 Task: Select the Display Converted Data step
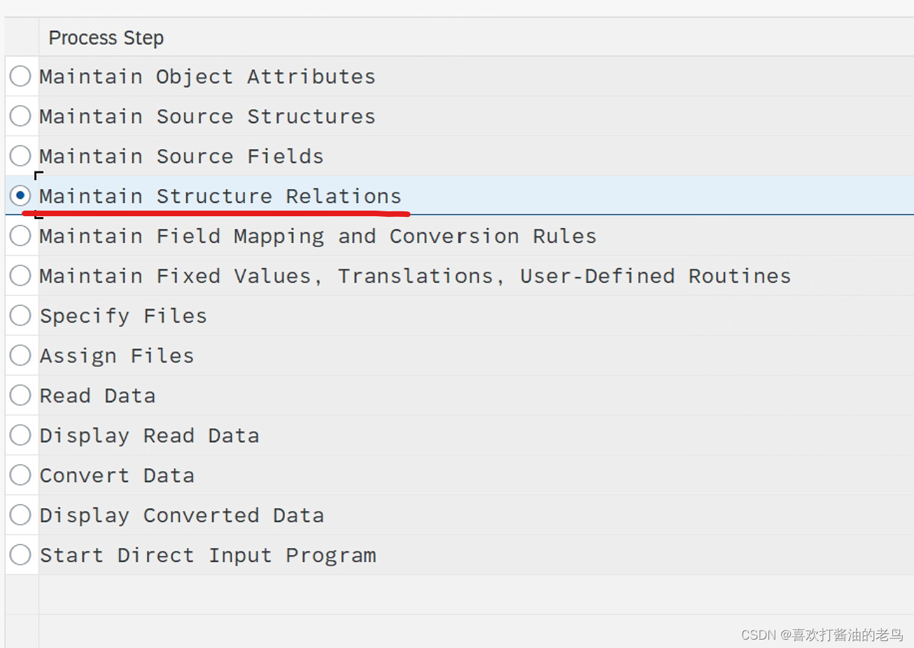click(x=20, y=515)
